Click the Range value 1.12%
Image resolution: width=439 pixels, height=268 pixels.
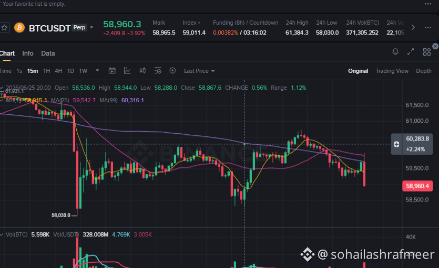tap(299, 88)
